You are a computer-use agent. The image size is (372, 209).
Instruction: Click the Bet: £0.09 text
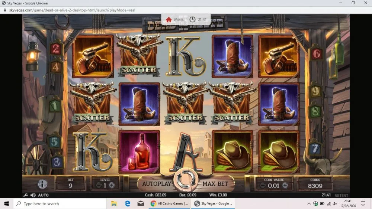click(187, 195)
